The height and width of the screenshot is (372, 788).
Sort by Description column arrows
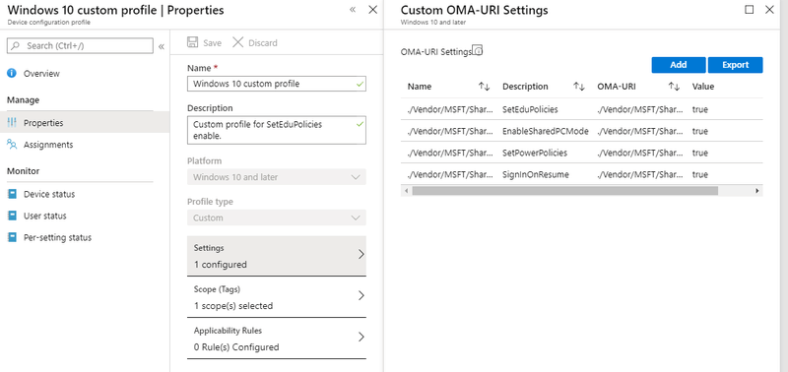[x=579, y=87]
